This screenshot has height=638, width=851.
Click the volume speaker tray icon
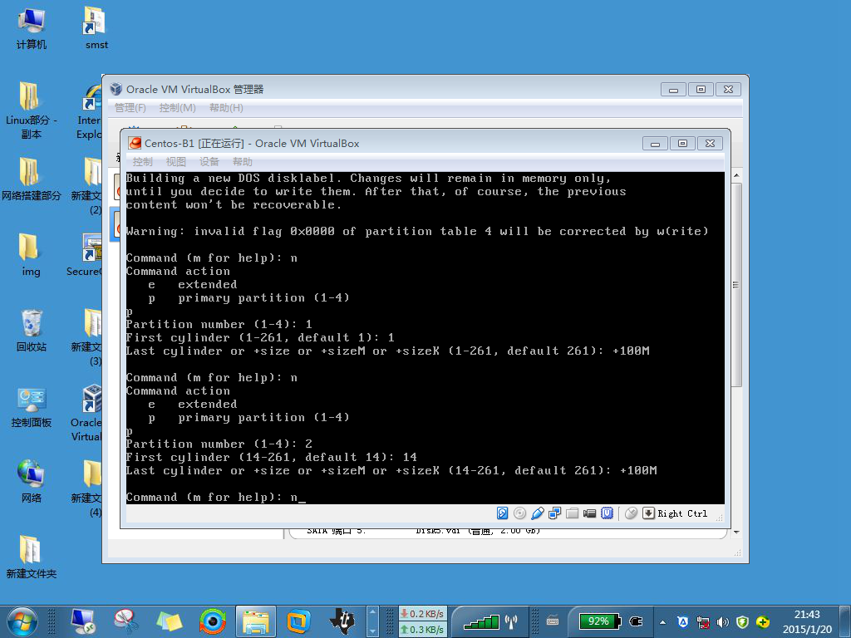tap(722, 622)
